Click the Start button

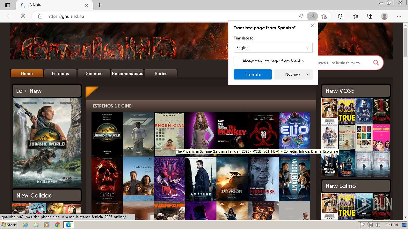[9, 225]
